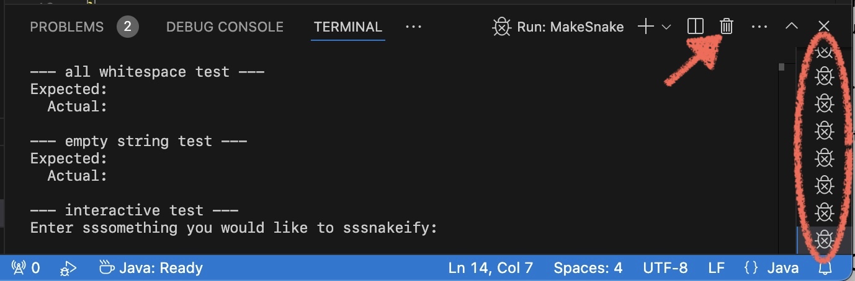Change file encoding via UTF-8

click(x=665, y=268)
